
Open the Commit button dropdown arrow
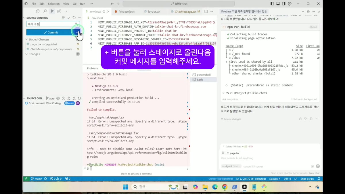click(77, 32)
